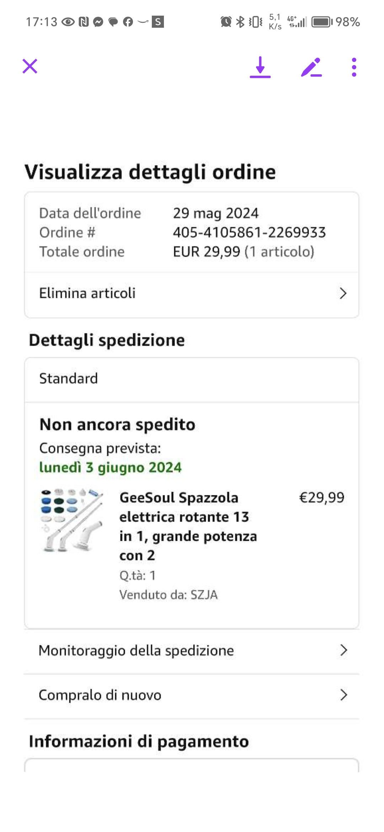This screenshot has height=832, width=384.
Task: Tap the purple download arrow icon
Action: pos(260,67)
